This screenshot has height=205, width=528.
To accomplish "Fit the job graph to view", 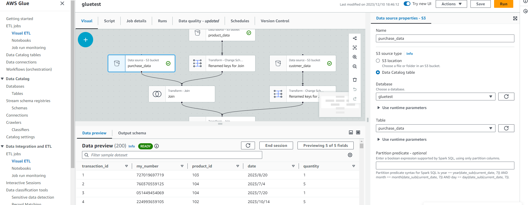I will [x=355, y=48].
